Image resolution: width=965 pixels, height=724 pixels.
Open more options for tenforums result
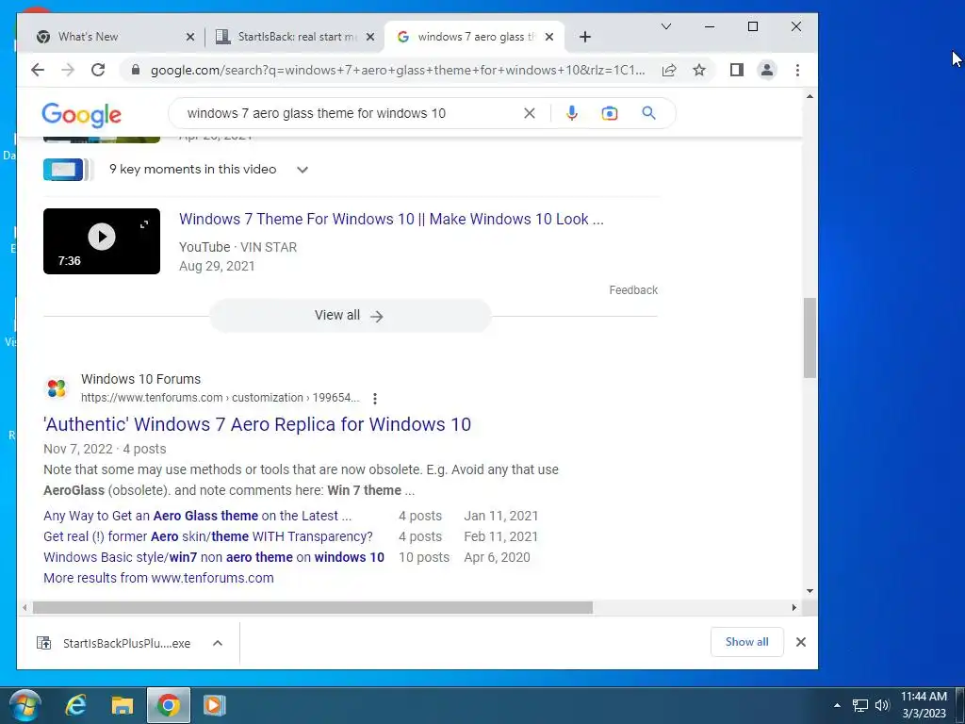pyautogui.click(x=375, y=399)
